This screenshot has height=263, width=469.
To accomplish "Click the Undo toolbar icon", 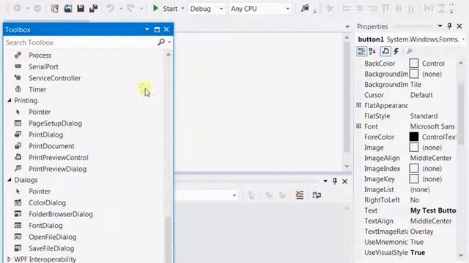I will pyautogui.click(x=111, y=8).
